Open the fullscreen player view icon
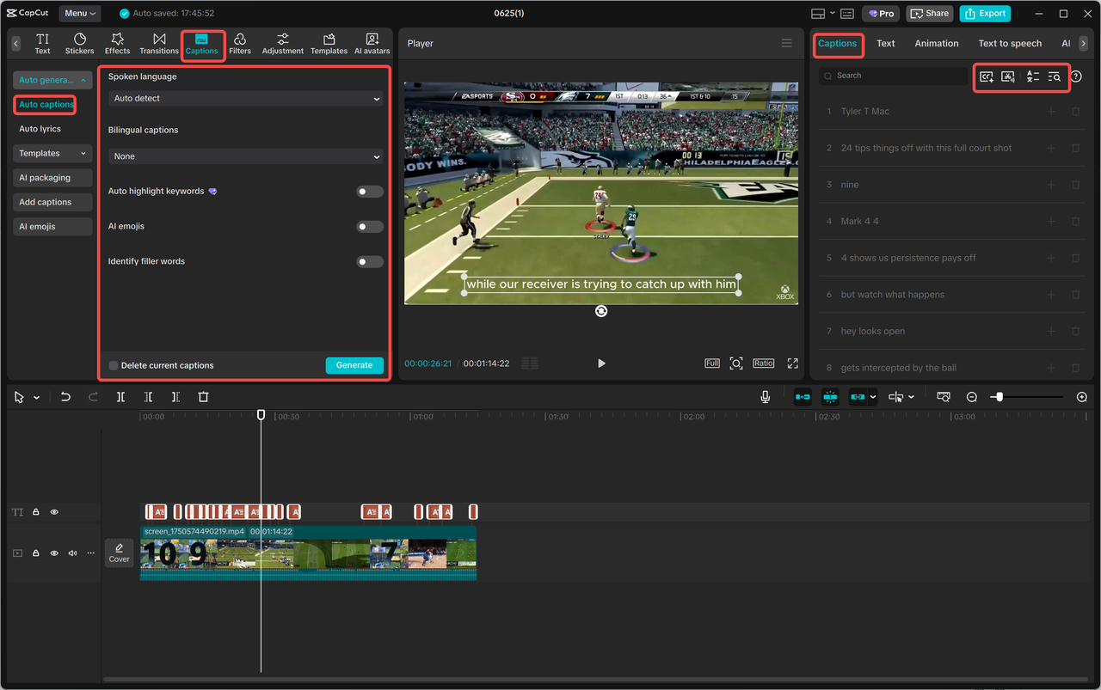Screen dimensions: 1101x690 click(792, 363)
